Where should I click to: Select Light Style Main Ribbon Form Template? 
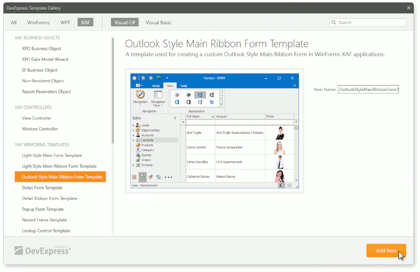pyautogui.click(x=59, y=166)
